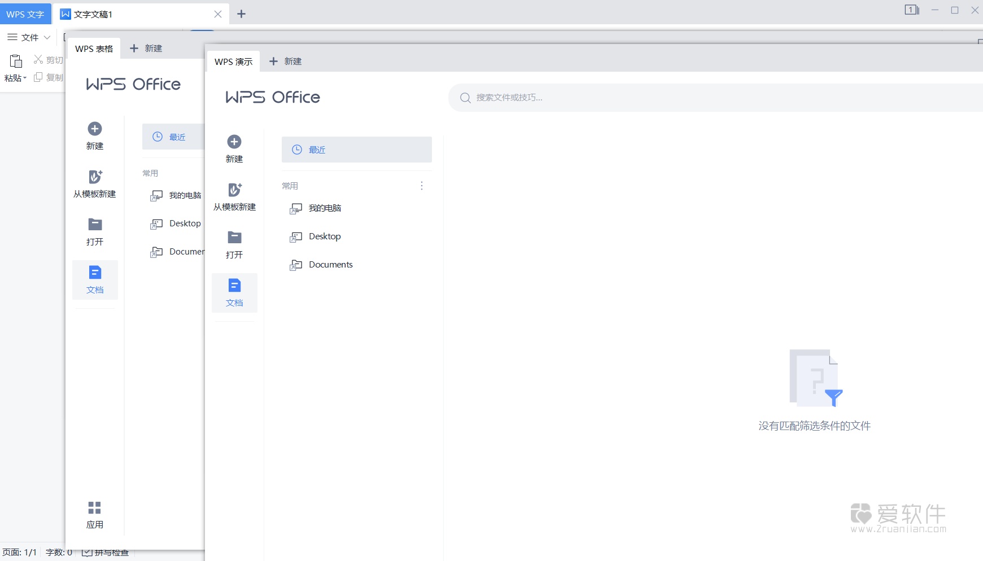983x561 pixels.
Task: Open 常用 more options three-dot menu
Action: (x=421, y=186)
